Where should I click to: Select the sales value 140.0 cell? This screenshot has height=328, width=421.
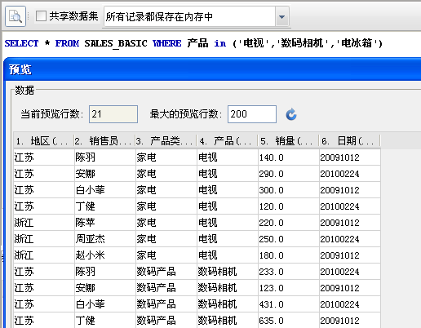(288, 157)
